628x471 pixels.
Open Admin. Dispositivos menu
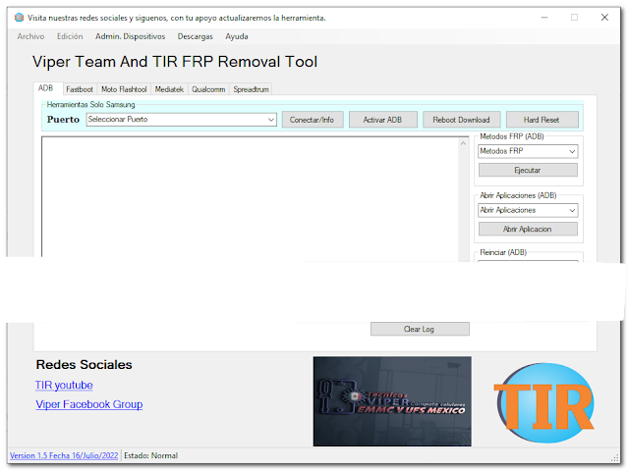(130, 36)
